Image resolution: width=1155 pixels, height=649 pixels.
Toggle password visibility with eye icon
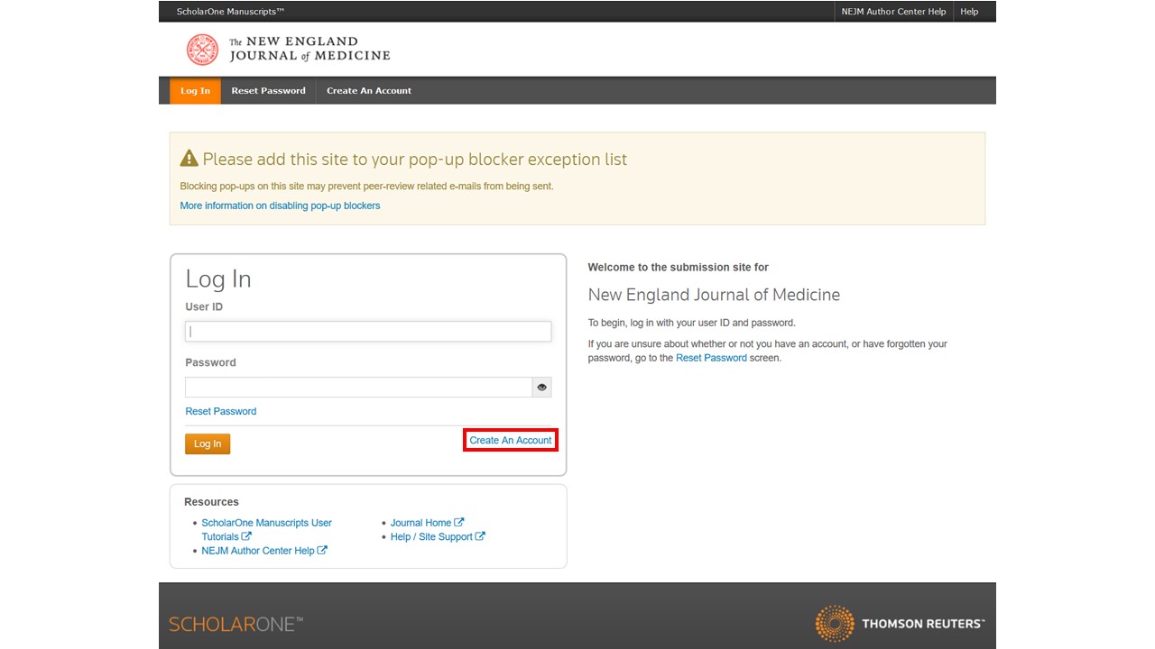[x=541, y=388]
